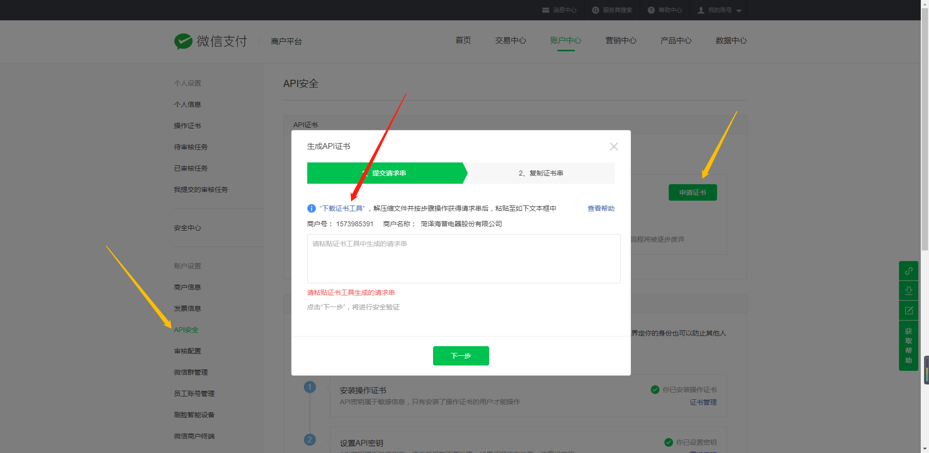Click 查看帮助 link
Viewport: 929px width, 453px height.
601,208
